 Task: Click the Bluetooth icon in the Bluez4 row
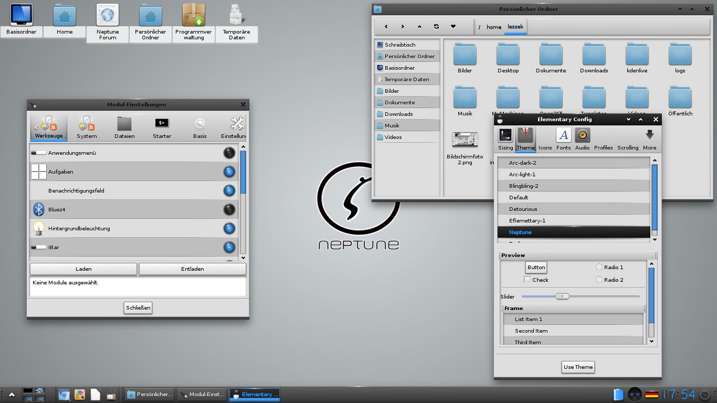(x=39, y=209)
